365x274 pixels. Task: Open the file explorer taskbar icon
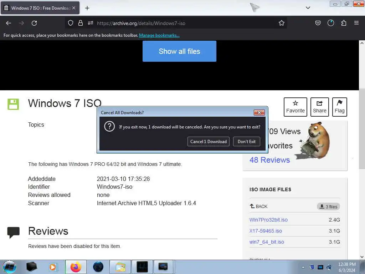(x=120, y=267)
